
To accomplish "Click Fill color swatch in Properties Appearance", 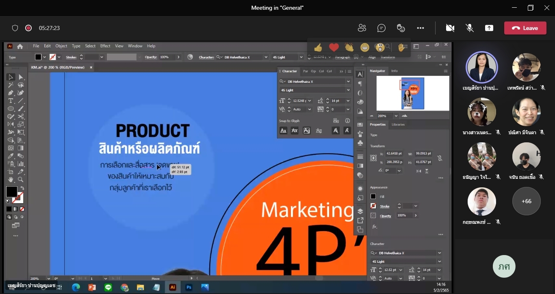I will pos(373,196).
